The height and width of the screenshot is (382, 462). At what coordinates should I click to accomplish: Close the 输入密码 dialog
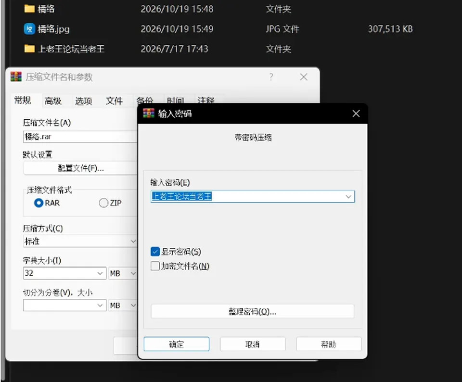[x=356, y=114]
